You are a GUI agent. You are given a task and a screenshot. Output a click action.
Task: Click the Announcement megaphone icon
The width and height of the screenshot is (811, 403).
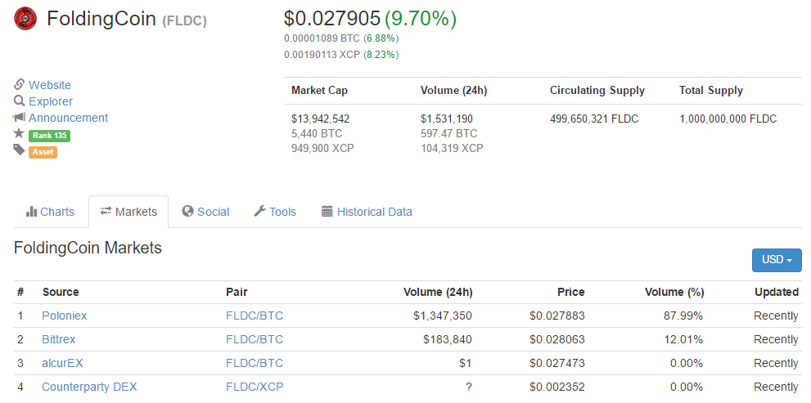pos(20,118)
